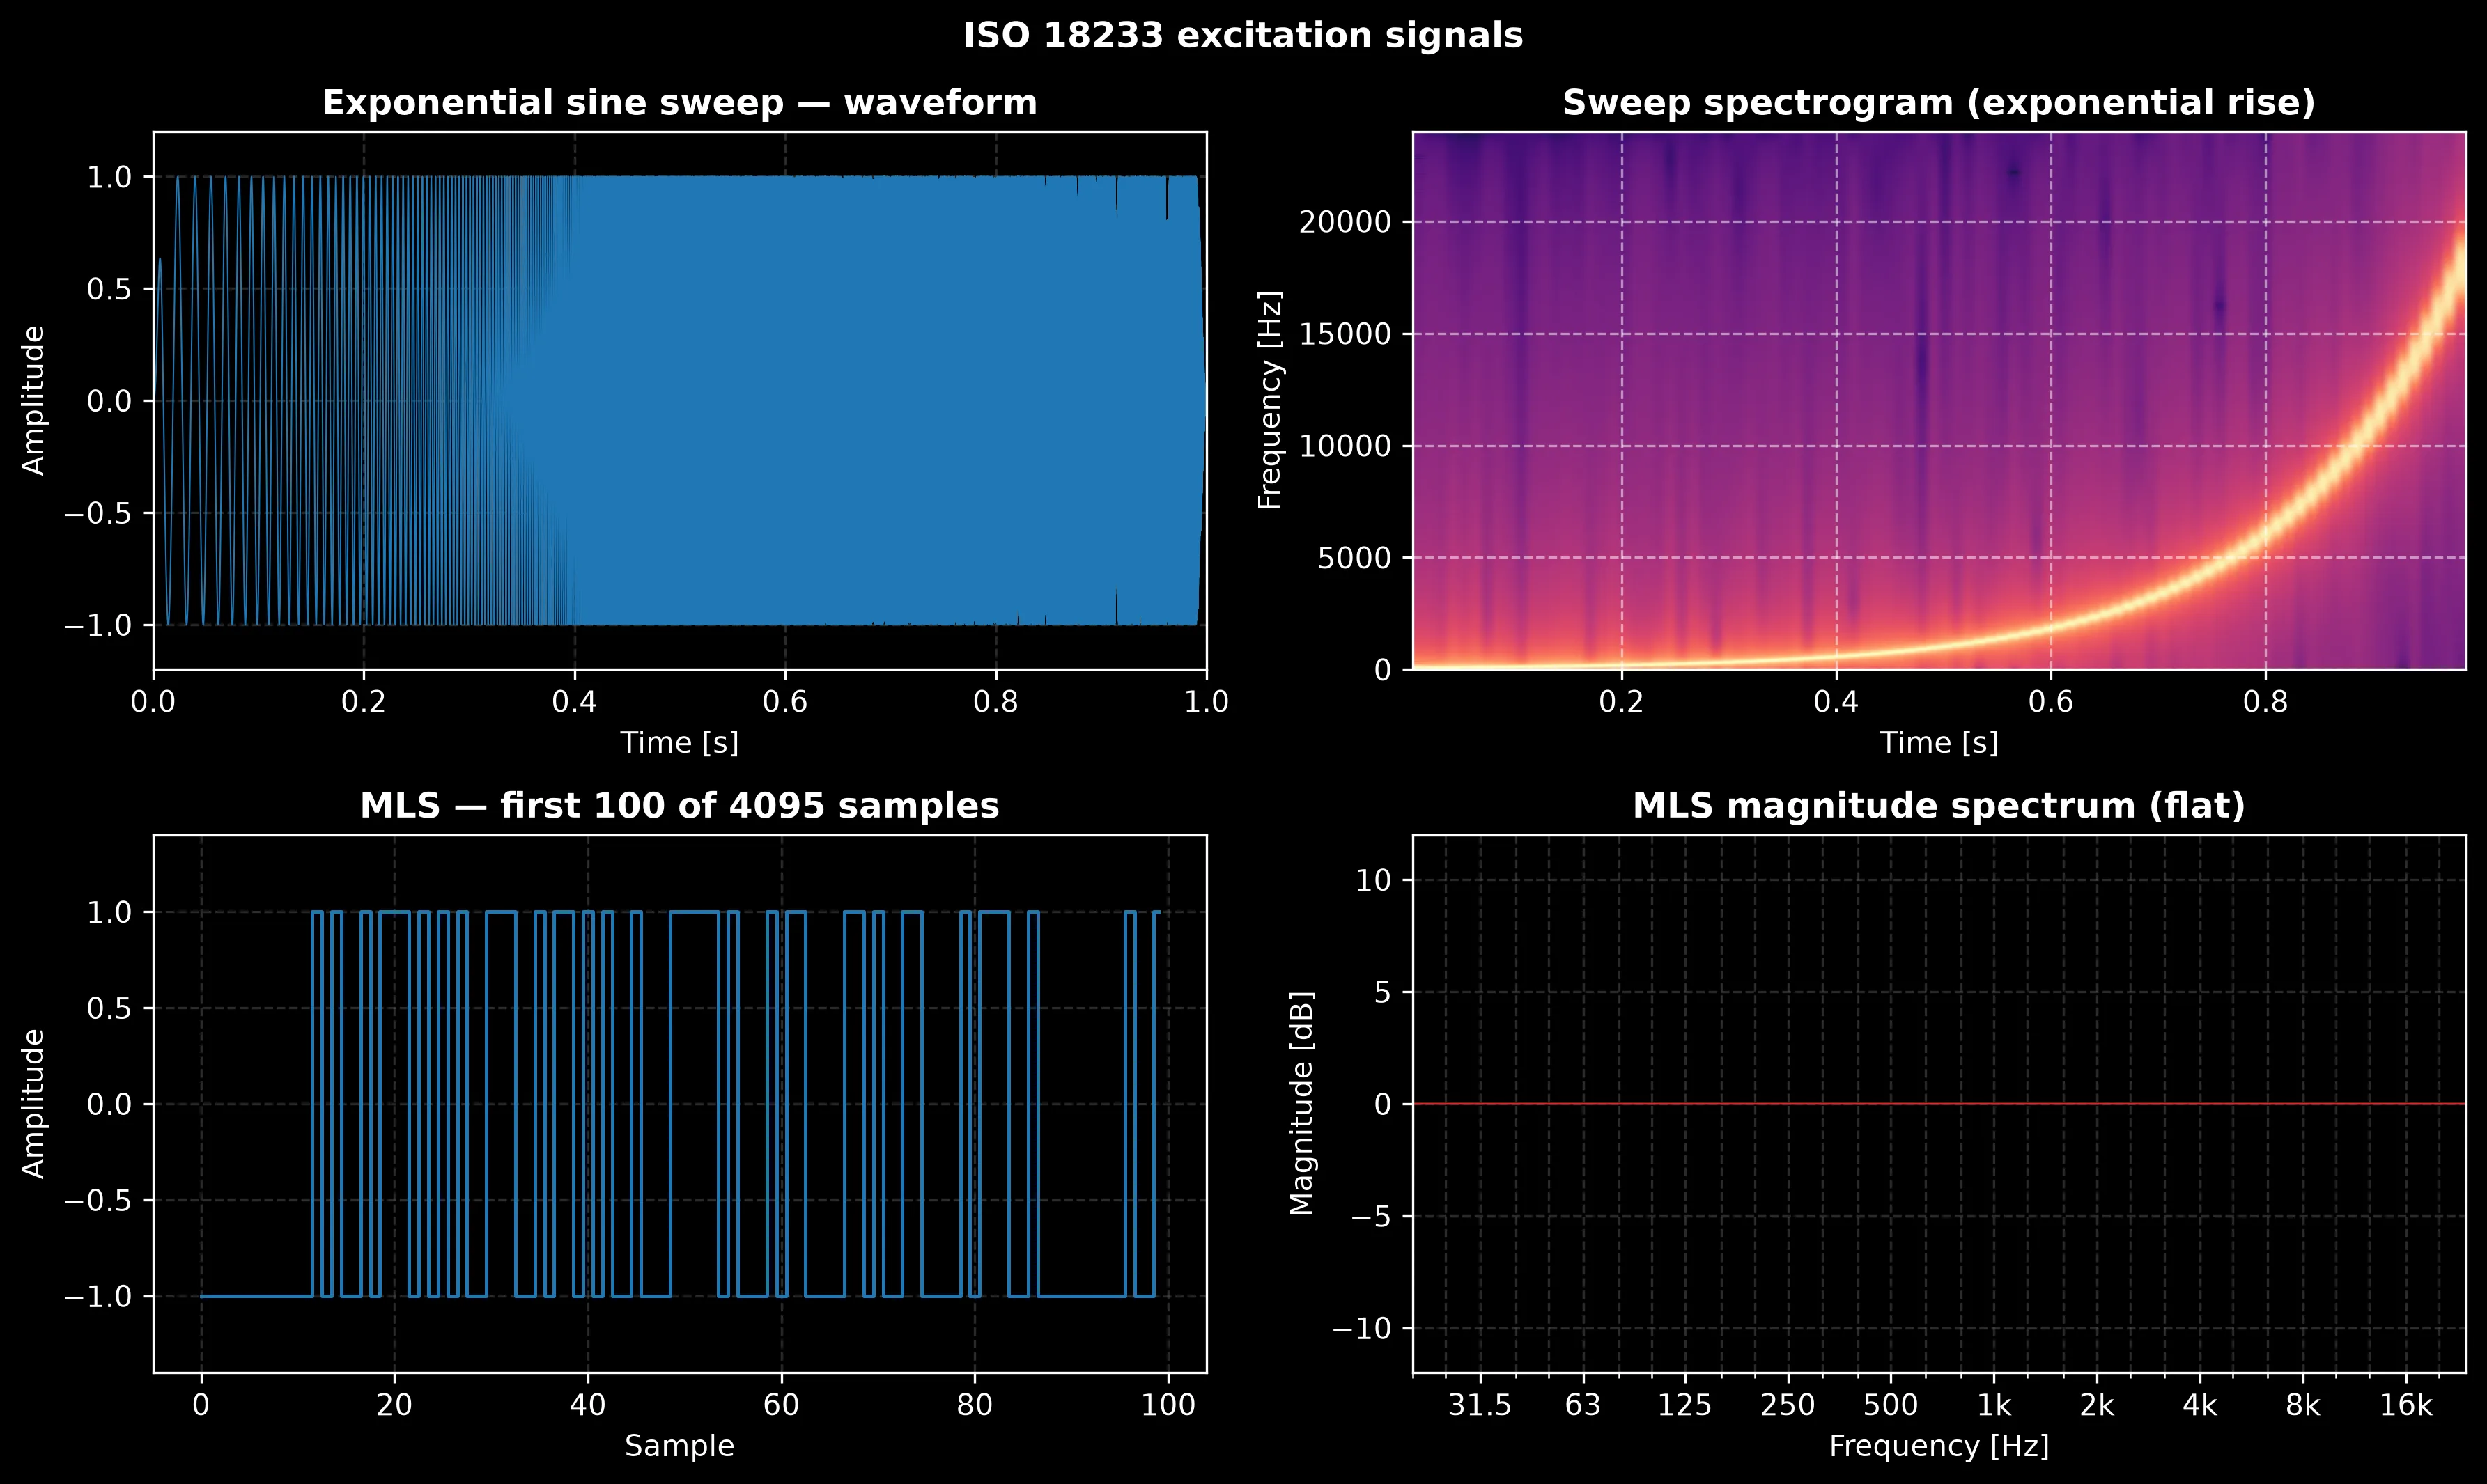Click the '16k' frequency tick label

pyautogui.click(x=2406, y=1406)
